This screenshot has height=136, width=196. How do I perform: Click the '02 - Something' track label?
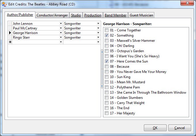[x=122, y=35]
